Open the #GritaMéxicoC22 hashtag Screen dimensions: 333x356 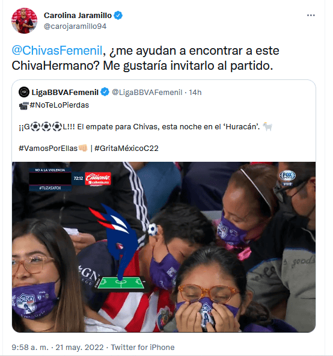click(x=126, y=149)
